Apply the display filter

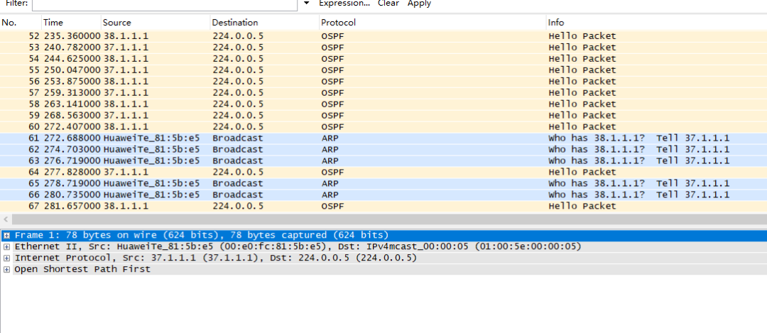pyautogui.click(x=419, y=4)
